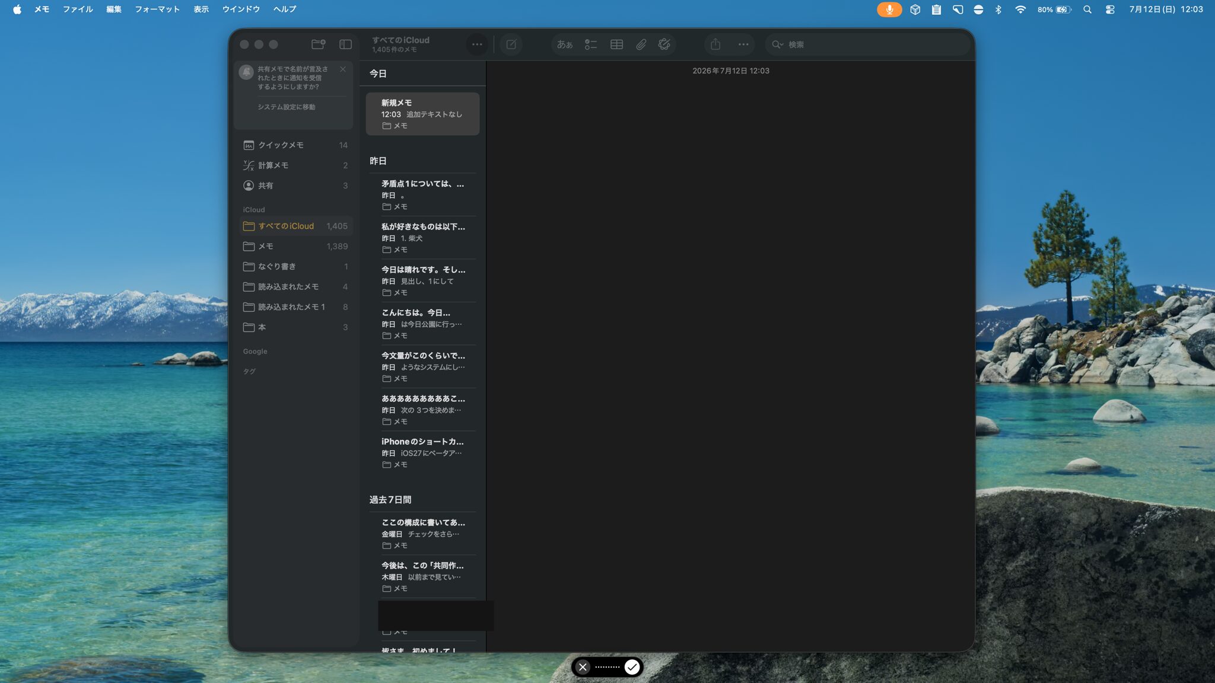The width and height of the screenshot is (1215, 683).
Task: Open the note 今文量がこのくらいで
Action: click(x=422, y=367)
